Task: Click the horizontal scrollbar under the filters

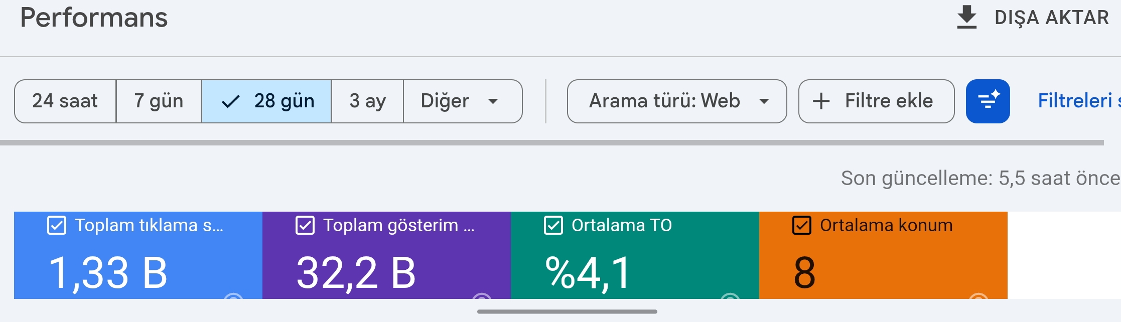Action: point(552,143)
